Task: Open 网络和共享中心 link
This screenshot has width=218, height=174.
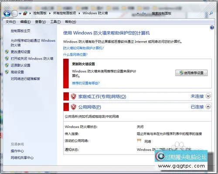Action: (22, 157)
